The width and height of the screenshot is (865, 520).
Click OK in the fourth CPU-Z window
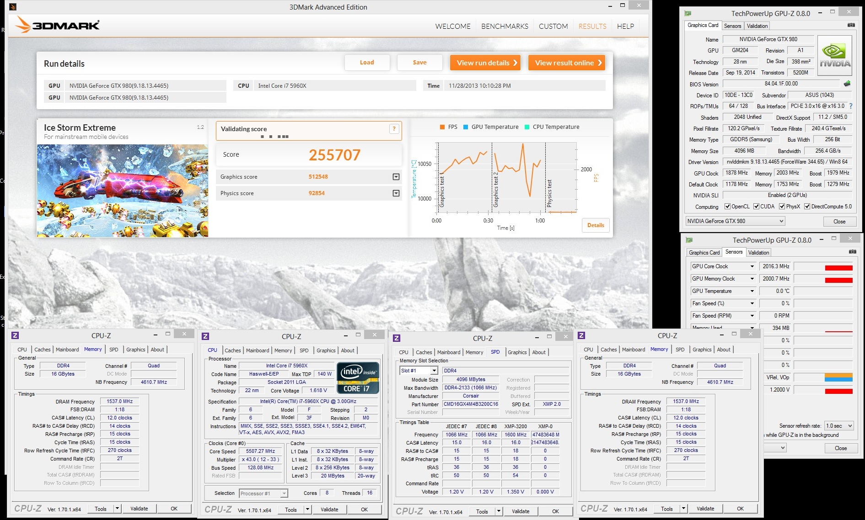[740, 509]
